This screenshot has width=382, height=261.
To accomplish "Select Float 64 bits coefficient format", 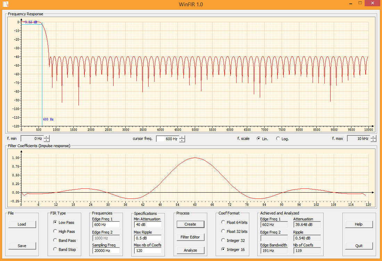I will 223,222.
